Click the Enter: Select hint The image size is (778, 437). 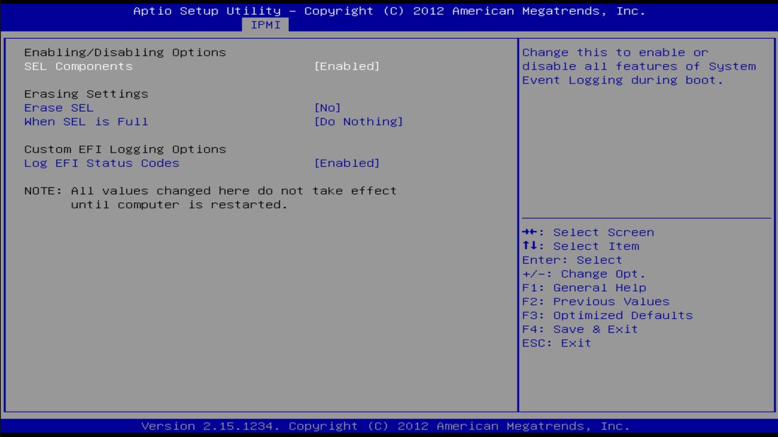coord(572,260)
